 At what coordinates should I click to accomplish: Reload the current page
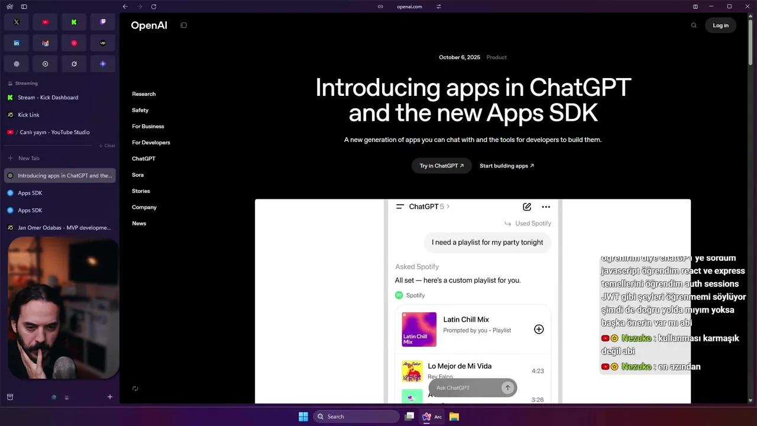point(154,7)
